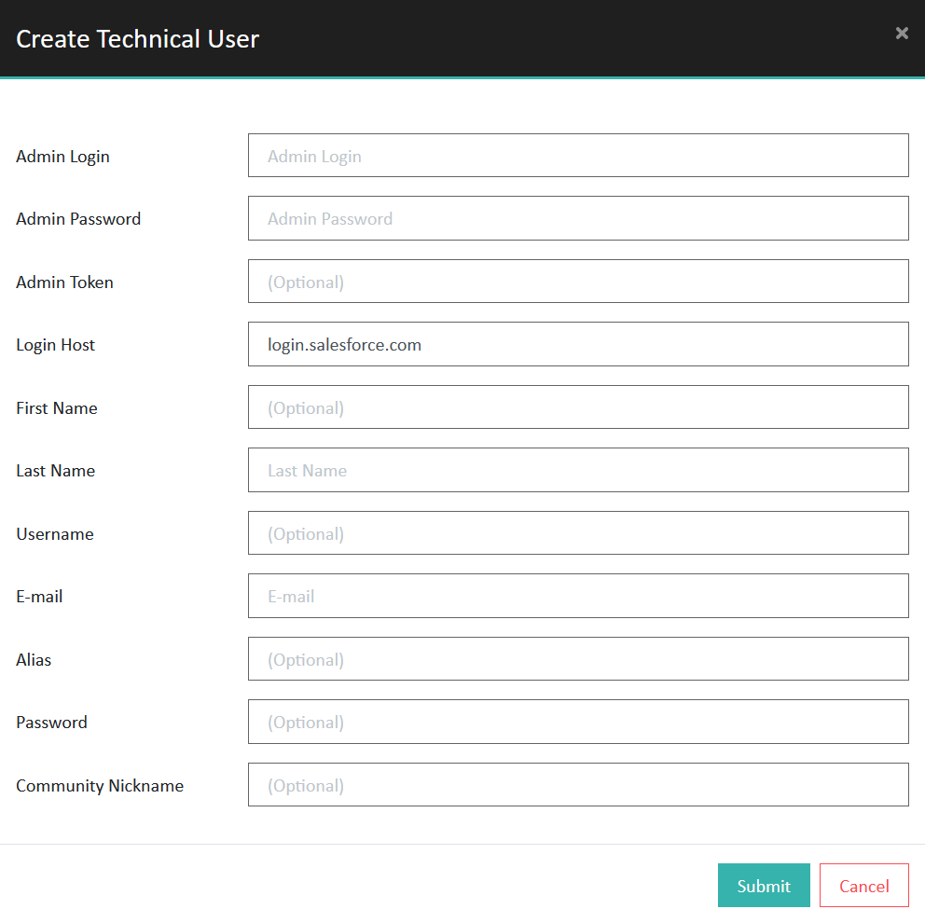Click the Login Host label text
The height and width of the screenshot is (923, 925).
[55, 344]
